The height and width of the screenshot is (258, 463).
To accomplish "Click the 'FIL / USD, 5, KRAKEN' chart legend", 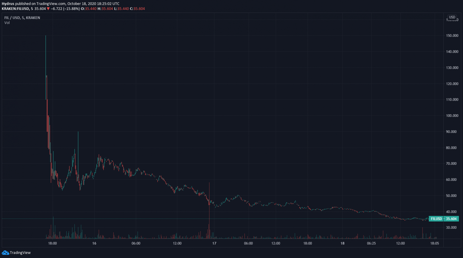I will tap(22, 18).
